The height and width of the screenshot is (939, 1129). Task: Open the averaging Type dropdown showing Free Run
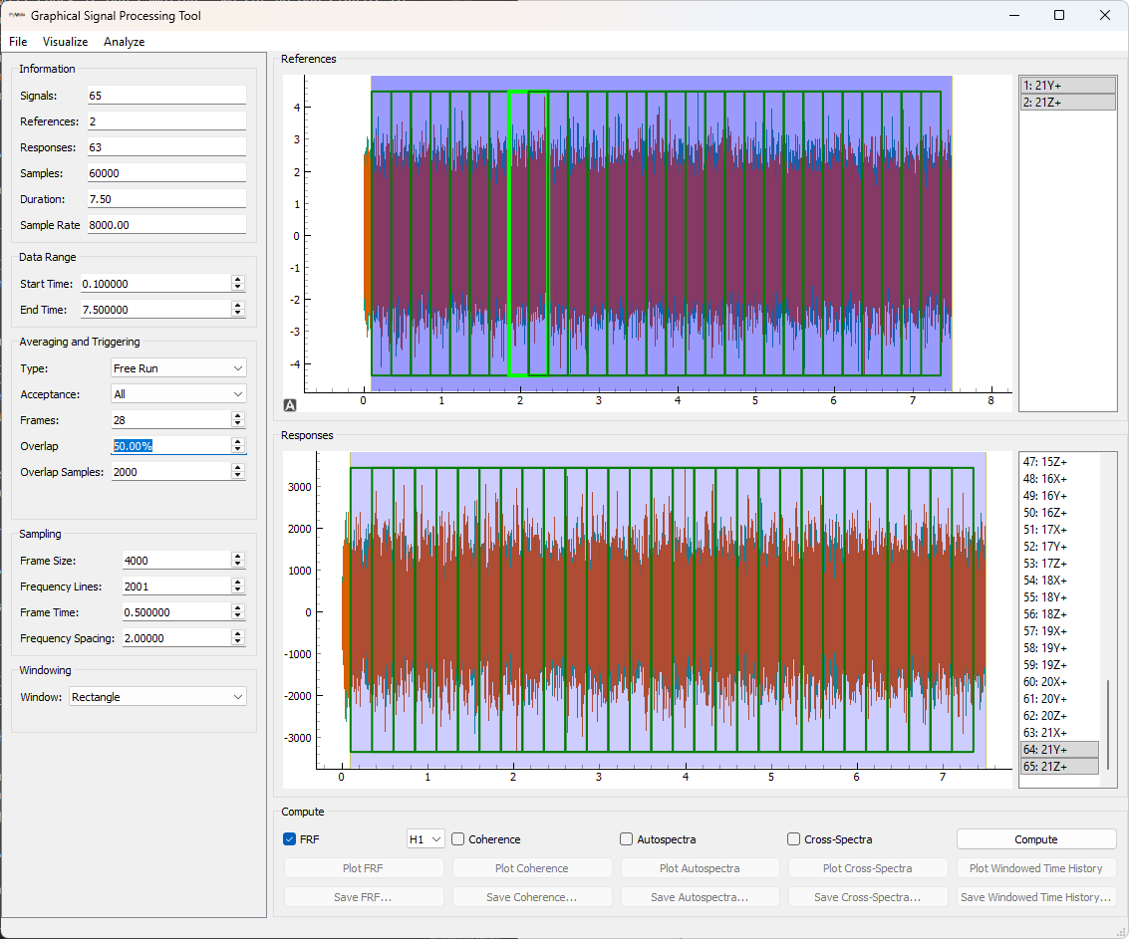[x=177, y=368]
